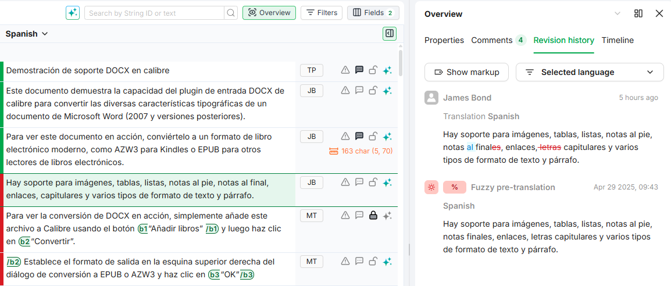Expand the Selected language dropdown

coord(590,72)
